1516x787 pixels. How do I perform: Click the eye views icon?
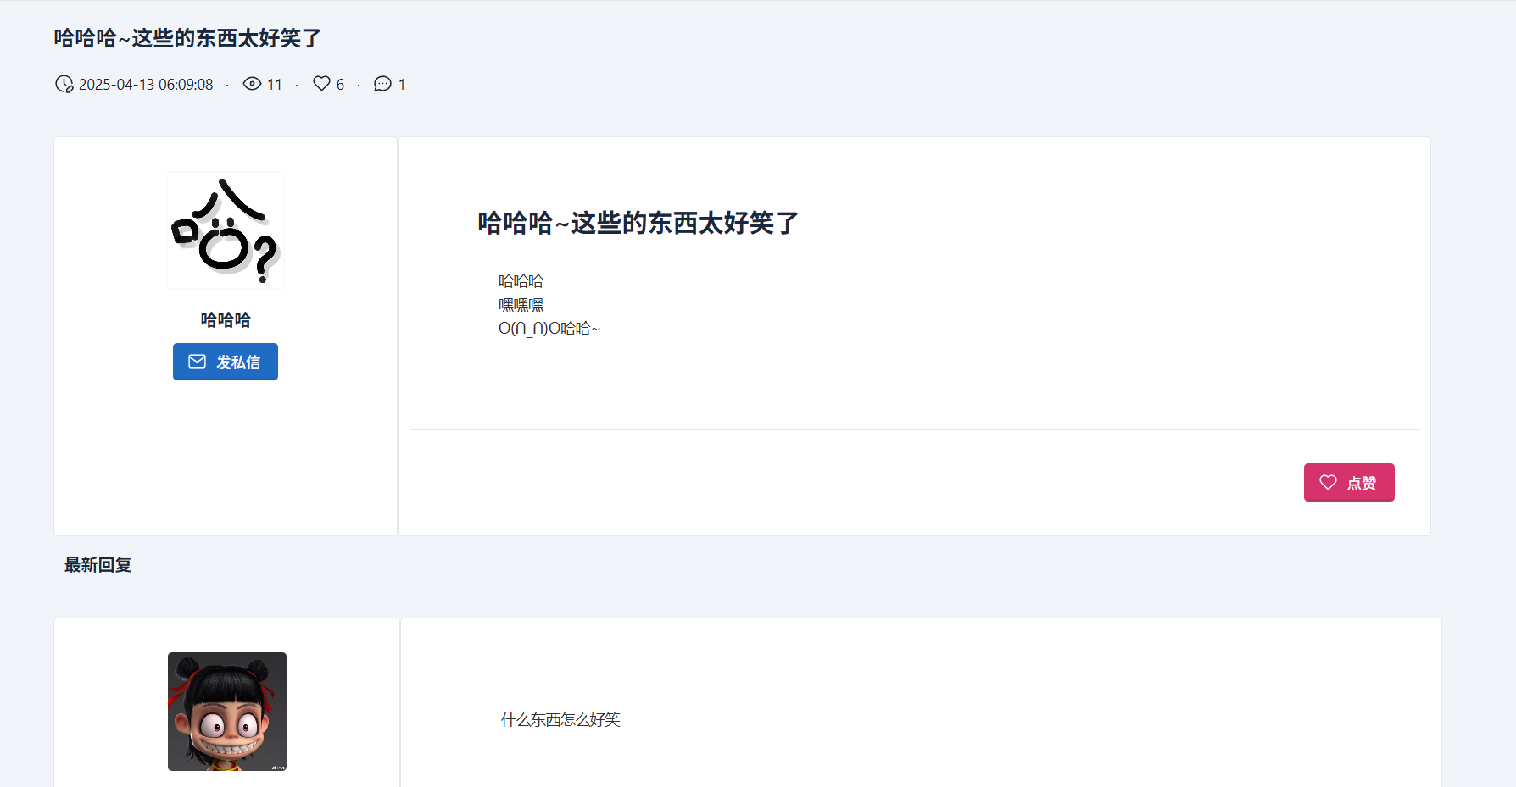tap(252, 83)
